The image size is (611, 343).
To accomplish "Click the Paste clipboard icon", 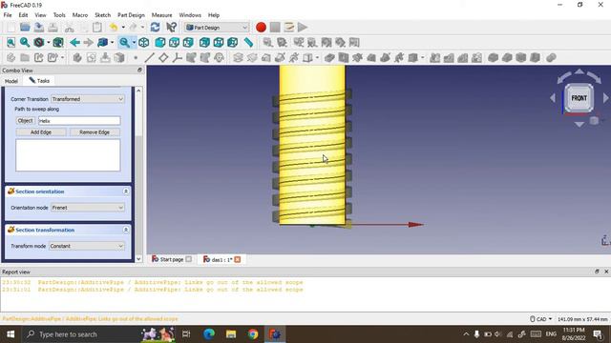I will pyautogui.click(x=97, y=28).
